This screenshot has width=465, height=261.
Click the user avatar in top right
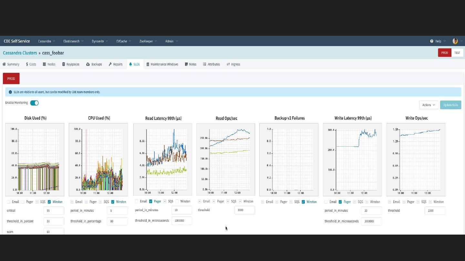455,41
